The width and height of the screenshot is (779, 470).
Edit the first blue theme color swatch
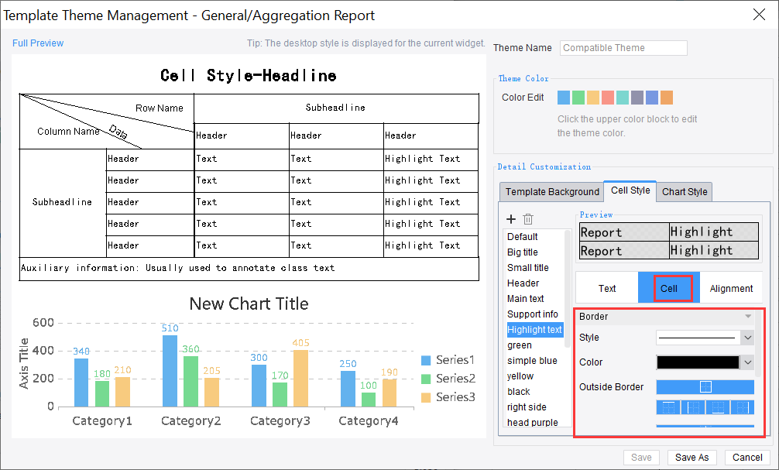(563, 97)
